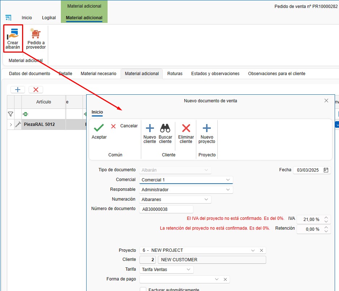Click the Buscar cliente binoculars icon

pyautogui.click(x=165, y=128)
